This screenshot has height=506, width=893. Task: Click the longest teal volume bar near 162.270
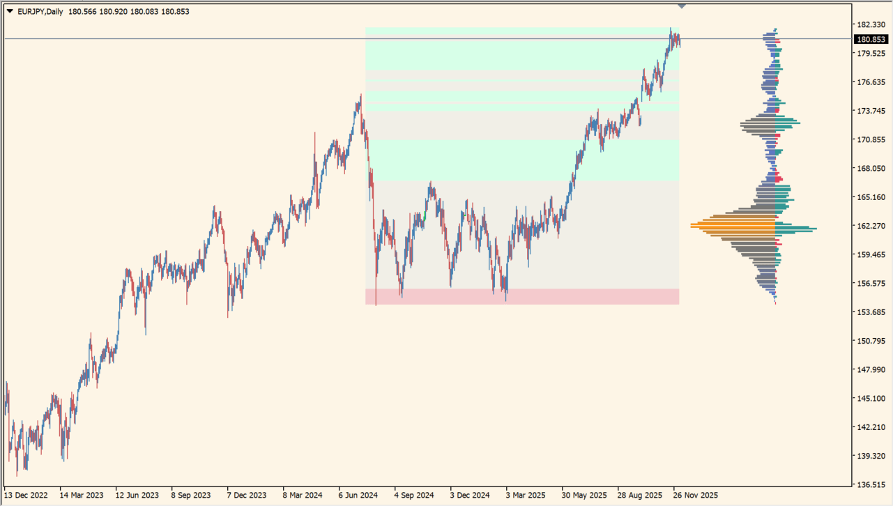point(795,229)
